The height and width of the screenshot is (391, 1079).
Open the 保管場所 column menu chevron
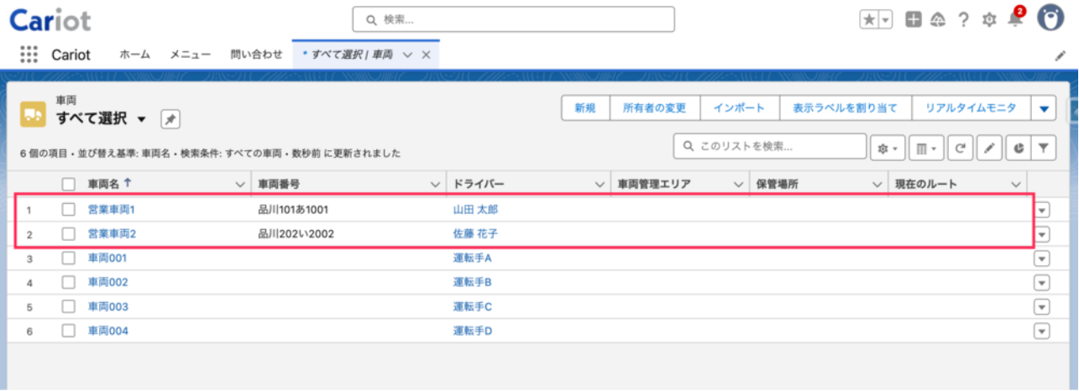pyautogui.click(x=877, y=184)
